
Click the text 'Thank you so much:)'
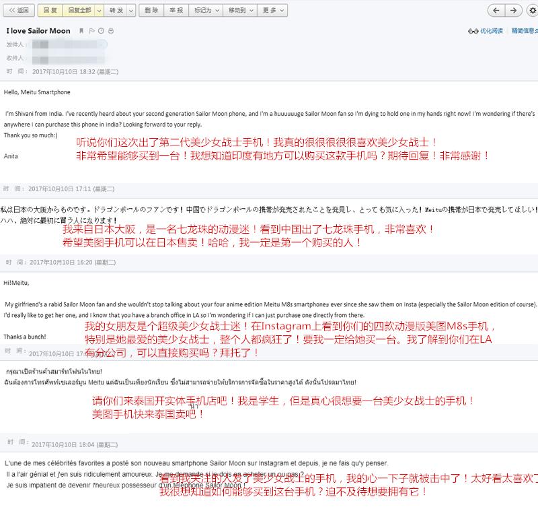coord(30,135)
